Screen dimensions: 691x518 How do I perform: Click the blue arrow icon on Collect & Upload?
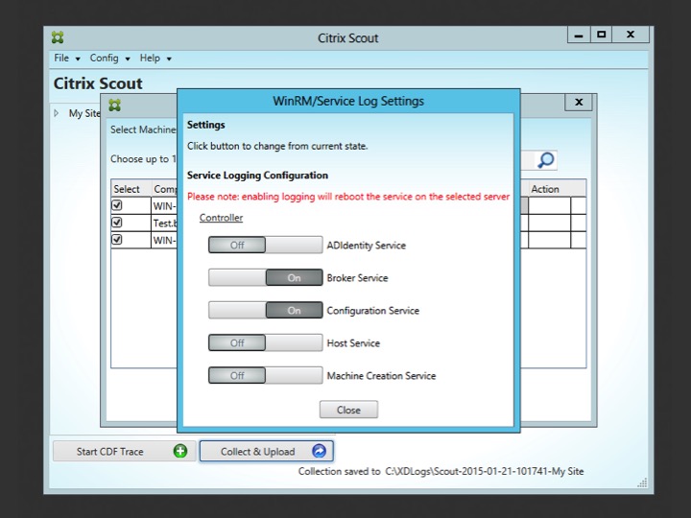[319, 451]
